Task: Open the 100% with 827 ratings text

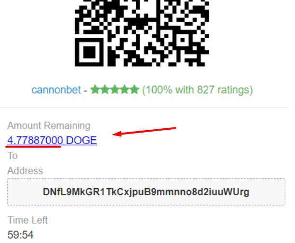Action: (197, 90)
